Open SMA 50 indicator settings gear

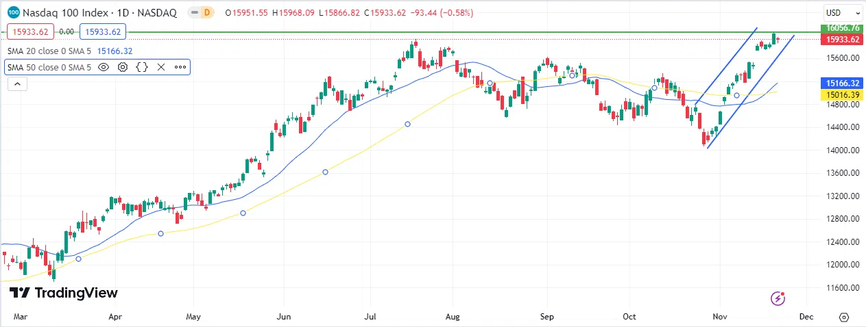[x=123, y=67]
